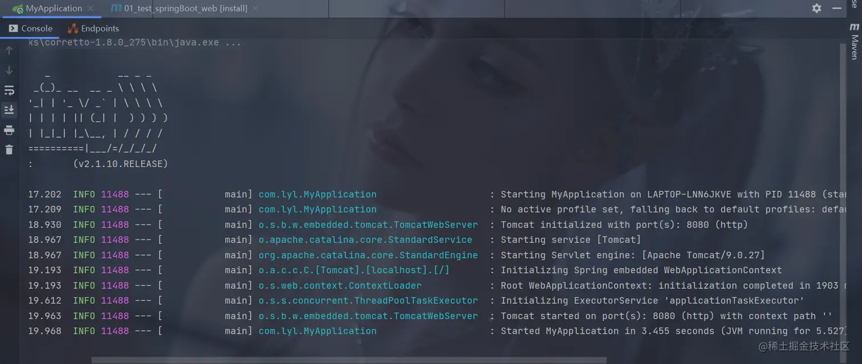Click the up arrow stack-trace icon
The width and height of the screenshot is (862, 364).
(9, 51)
